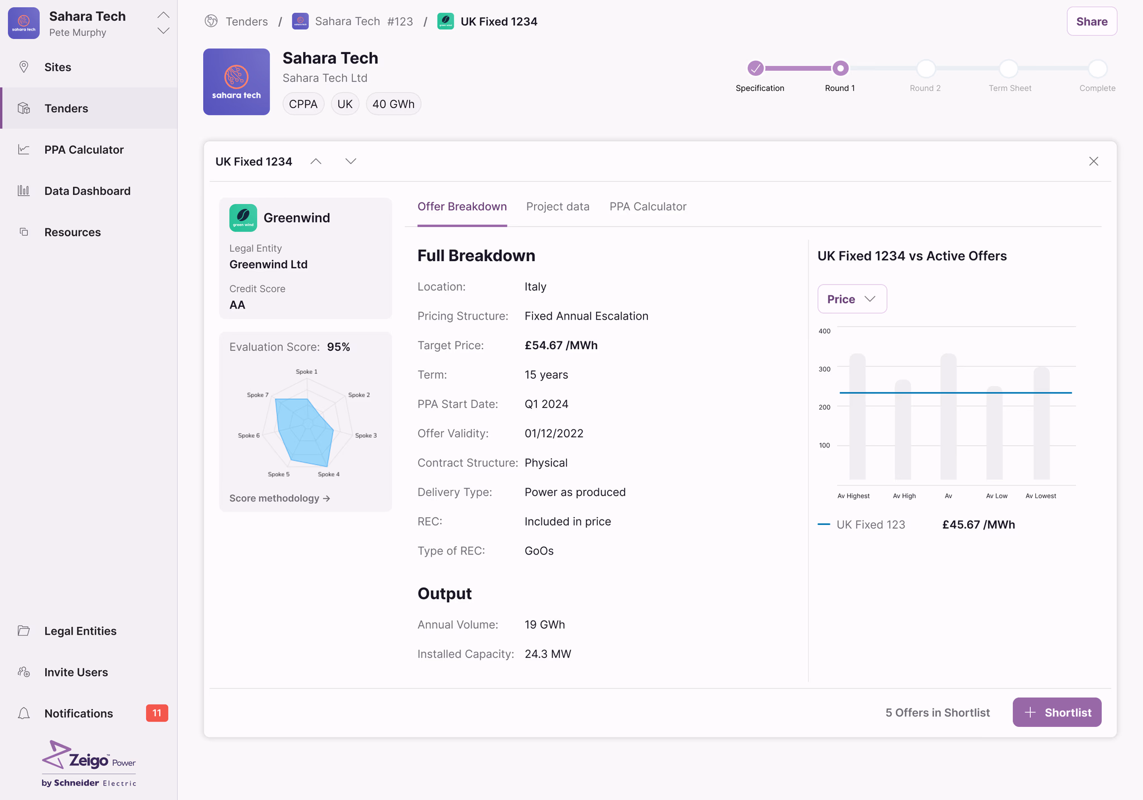This screenshot has width=1143, height=800.
Task: Open Sites from the location pin icon
Action: click(23, 67)
